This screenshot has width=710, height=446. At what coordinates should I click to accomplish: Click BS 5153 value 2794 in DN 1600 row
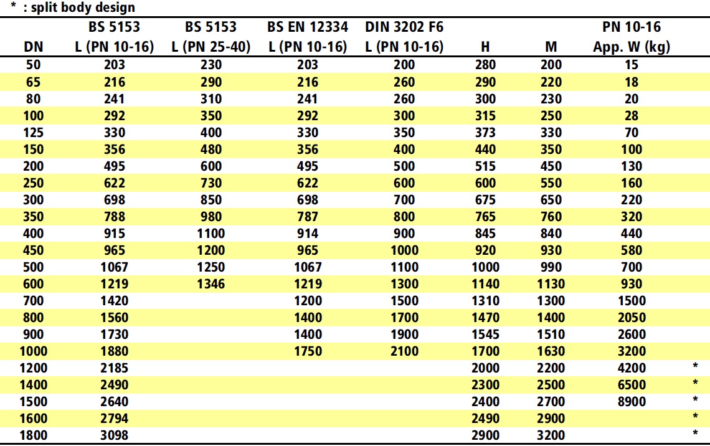[x=114, y=419]
